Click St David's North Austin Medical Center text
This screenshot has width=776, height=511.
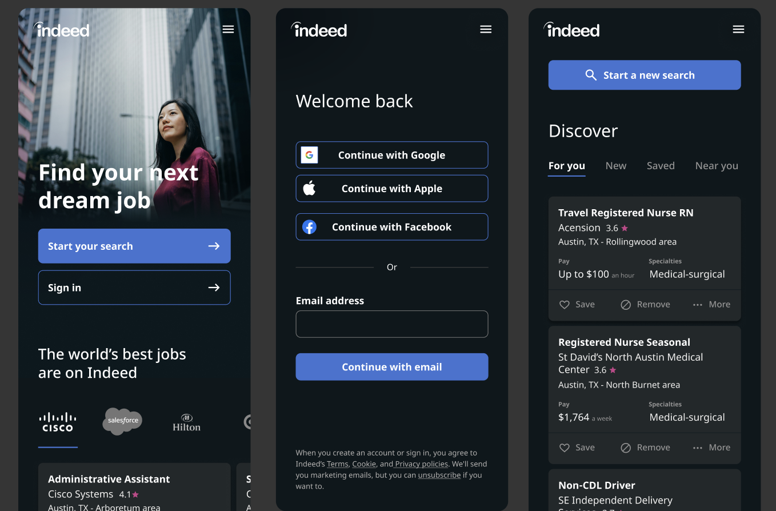[x=630, y=364]
